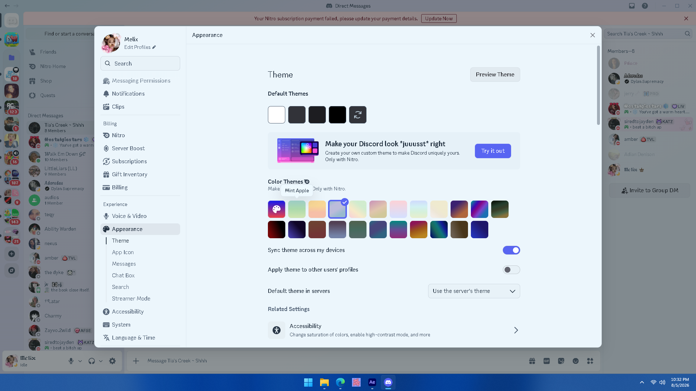Click the Preview Theme button
696x391 pixels.
click(x=495, y=75)
